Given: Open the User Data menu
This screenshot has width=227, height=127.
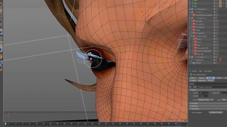Looking at the screenshot, I should pyautogui.click(x=208, y=71).
